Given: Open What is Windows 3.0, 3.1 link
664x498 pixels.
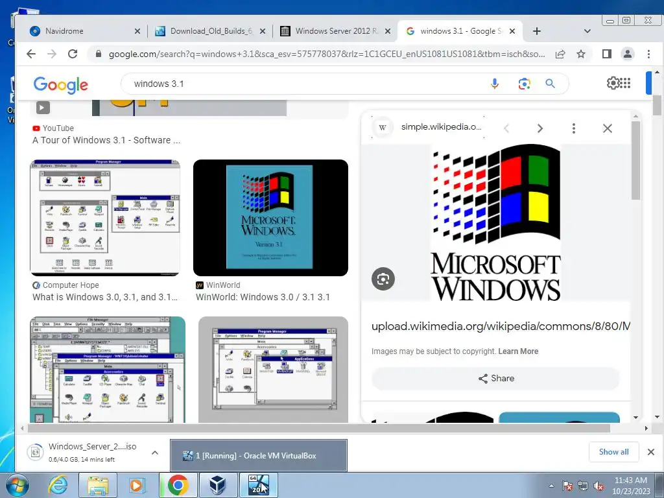Looking at the screenshot, I should pyautogui.click(x=104, y=297).
